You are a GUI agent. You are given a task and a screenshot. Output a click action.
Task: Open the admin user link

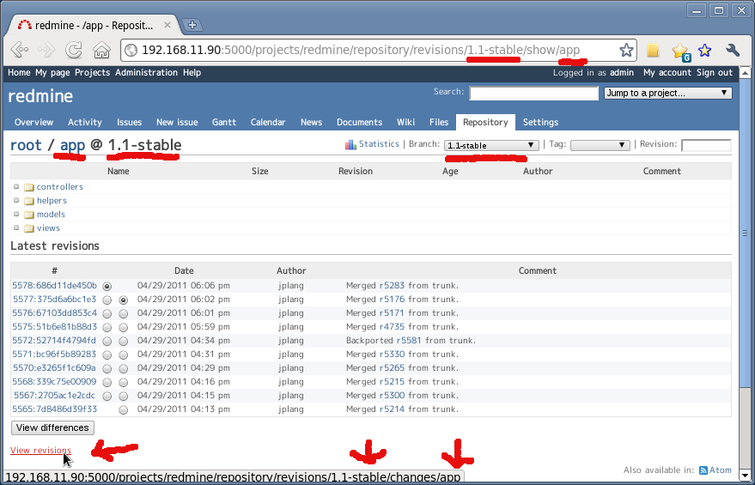click(x=622, y=73)
